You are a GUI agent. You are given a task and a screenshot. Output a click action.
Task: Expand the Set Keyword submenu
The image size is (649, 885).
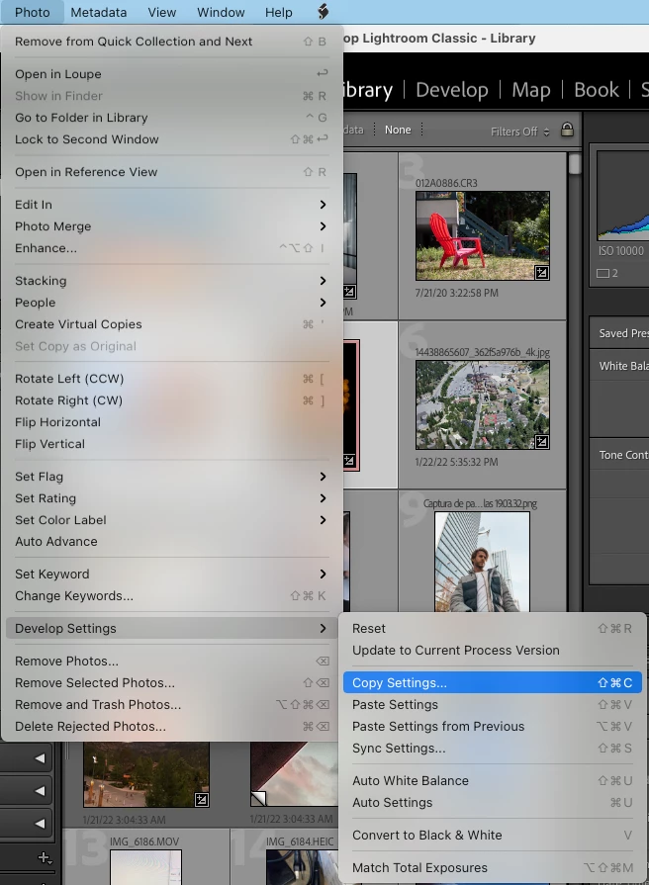pyautogui.click(x=170, y=574)
